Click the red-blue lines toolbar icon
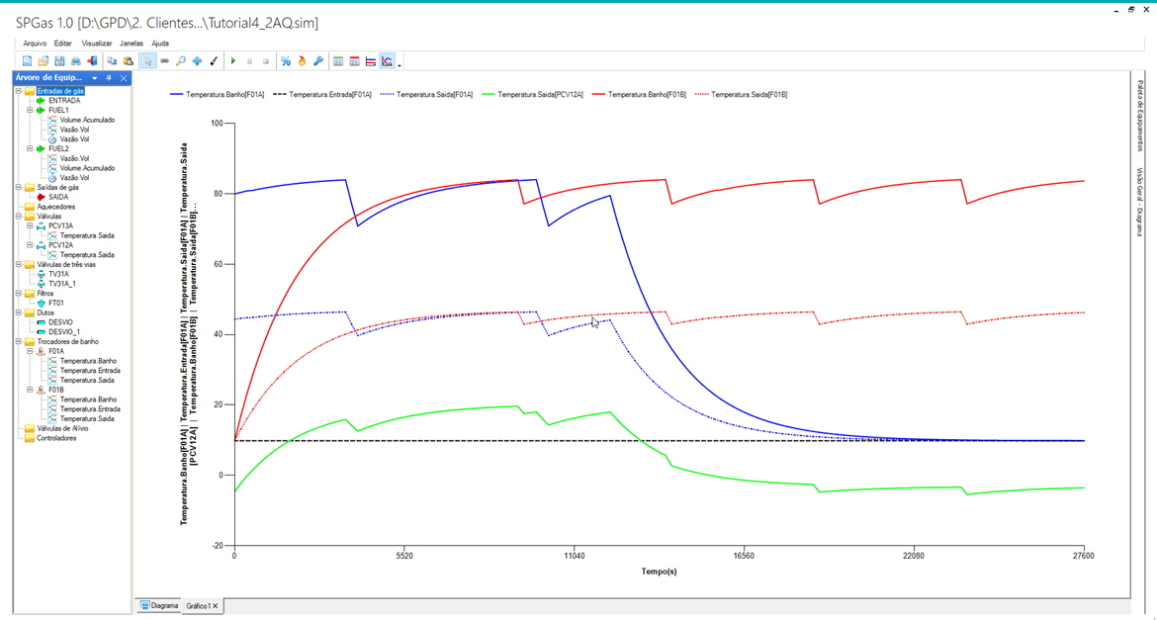Screen dimensions: 1157x620 coord(371,61)
